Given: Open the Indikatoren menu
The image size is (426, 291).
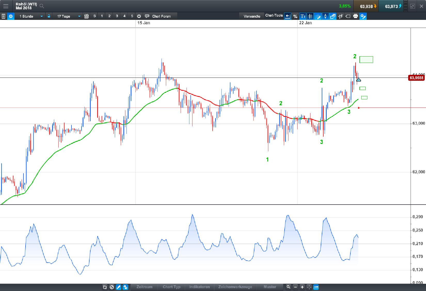Looking at the screenshot, I should [x=199, y=287].
